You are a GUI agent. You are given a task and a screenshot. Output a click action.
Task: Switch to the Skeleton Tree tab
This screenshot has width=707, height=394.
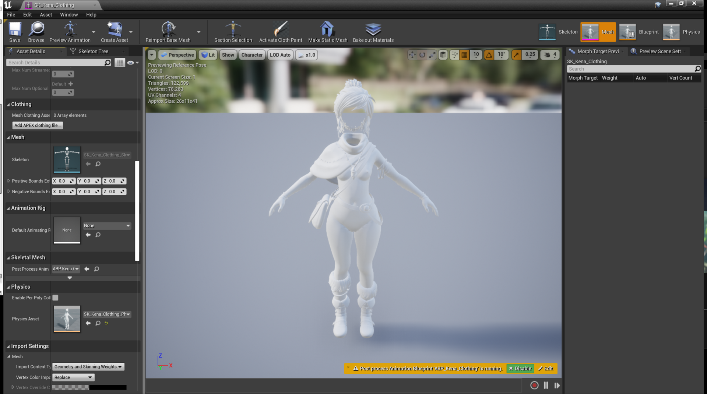tap(93, 51)
